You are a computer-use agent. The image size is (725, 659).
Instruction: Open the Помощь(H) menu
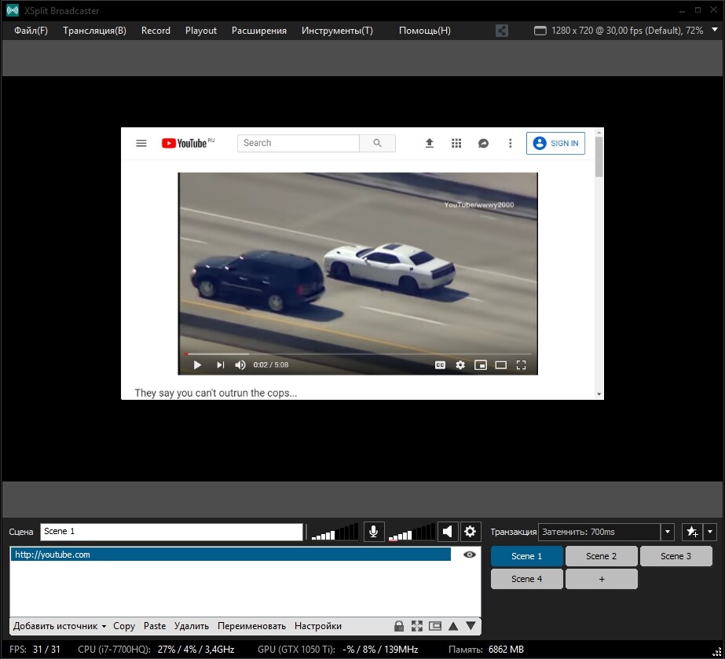coord(424,31)
